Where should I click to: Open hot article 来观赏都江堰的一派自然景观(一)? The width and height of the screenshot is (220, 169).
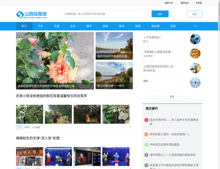[170, 134]
